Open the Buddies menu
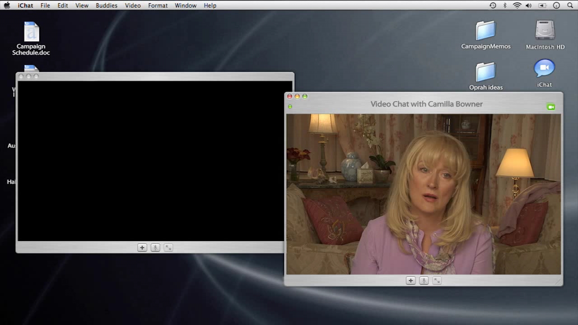 tap(107, 5)
